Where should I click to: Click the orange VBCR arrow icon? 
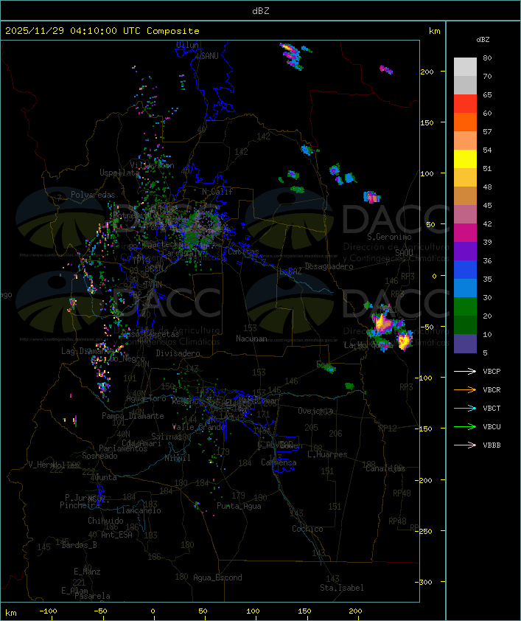tap(465, 389)
